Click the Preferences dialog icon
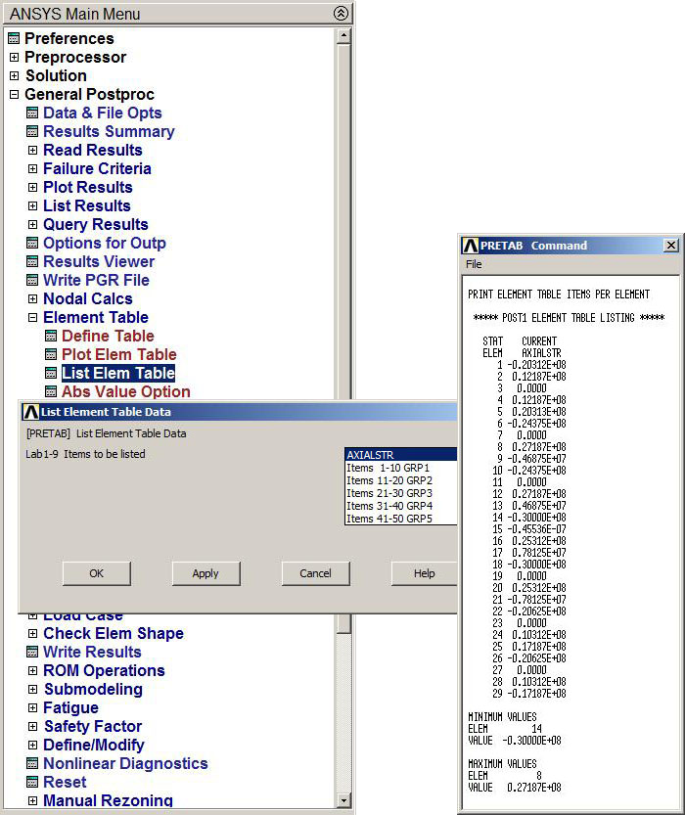 (14, 38)
